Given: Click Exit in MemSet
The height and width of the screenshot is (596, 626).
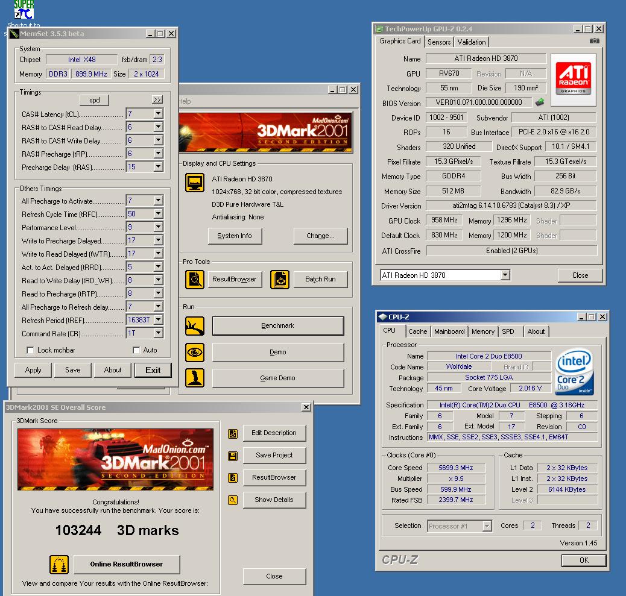Looking at the screenshot, I should 153,370.
